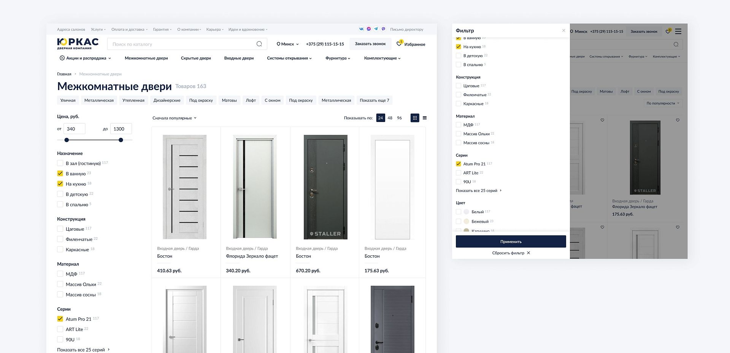Enable 'МДФ' material in the left sidebar
The width and height of the screenshot is (730, 353).
click(x=60, y=274)
